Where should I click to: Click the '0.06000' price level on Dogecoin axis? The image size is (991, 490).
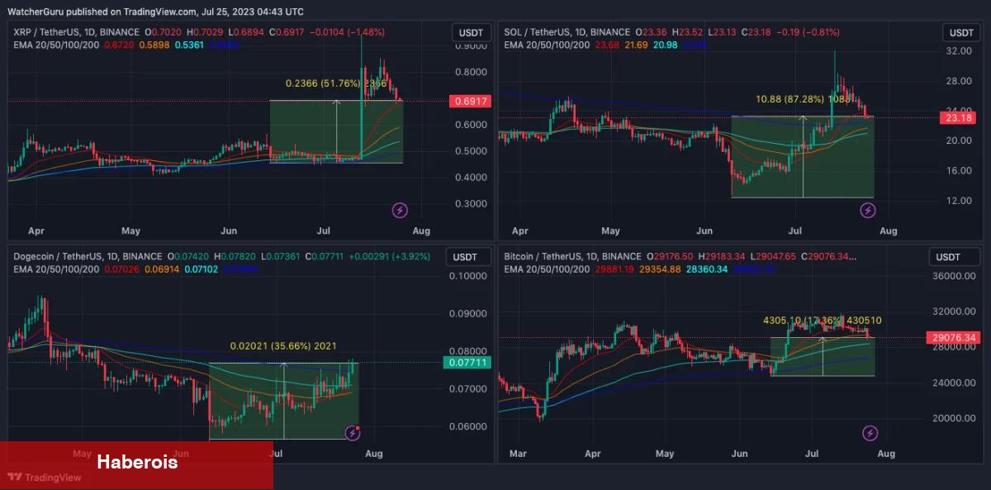pyautogui.click(x=467, y=426)
